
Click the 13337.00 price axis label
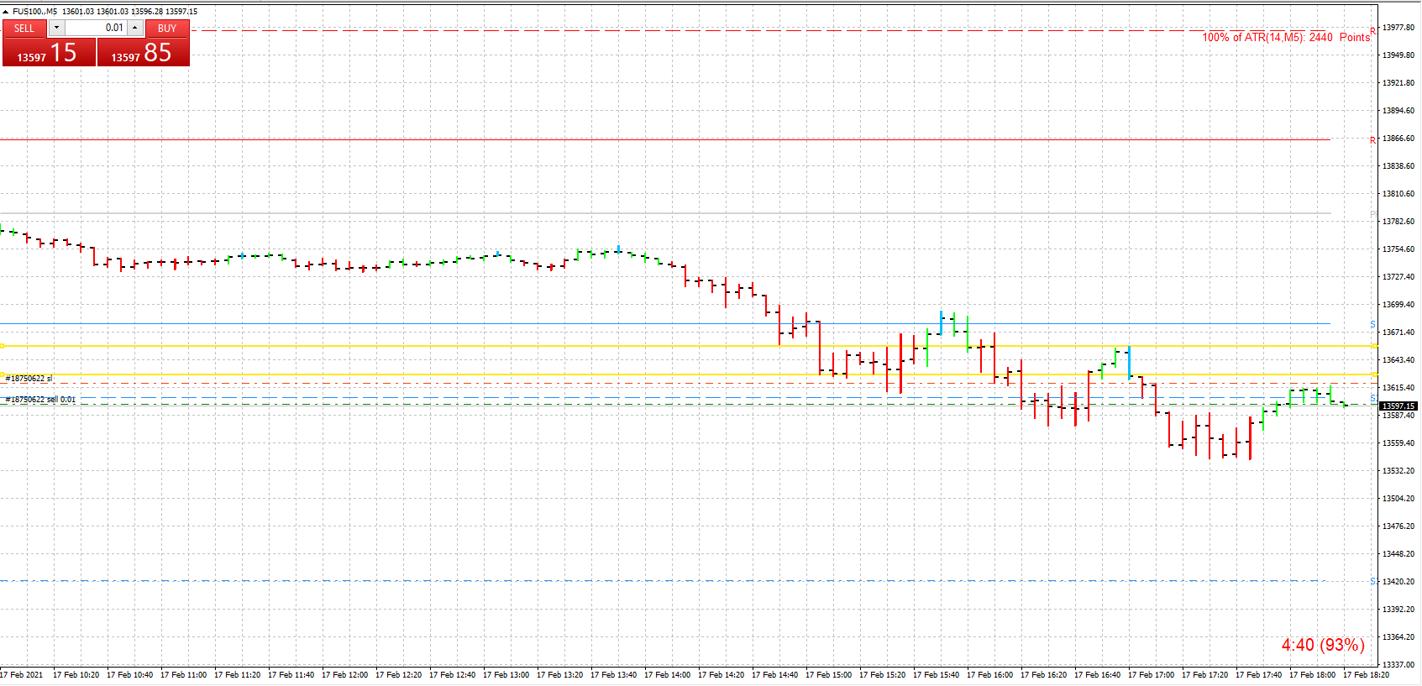(1398, 665)
